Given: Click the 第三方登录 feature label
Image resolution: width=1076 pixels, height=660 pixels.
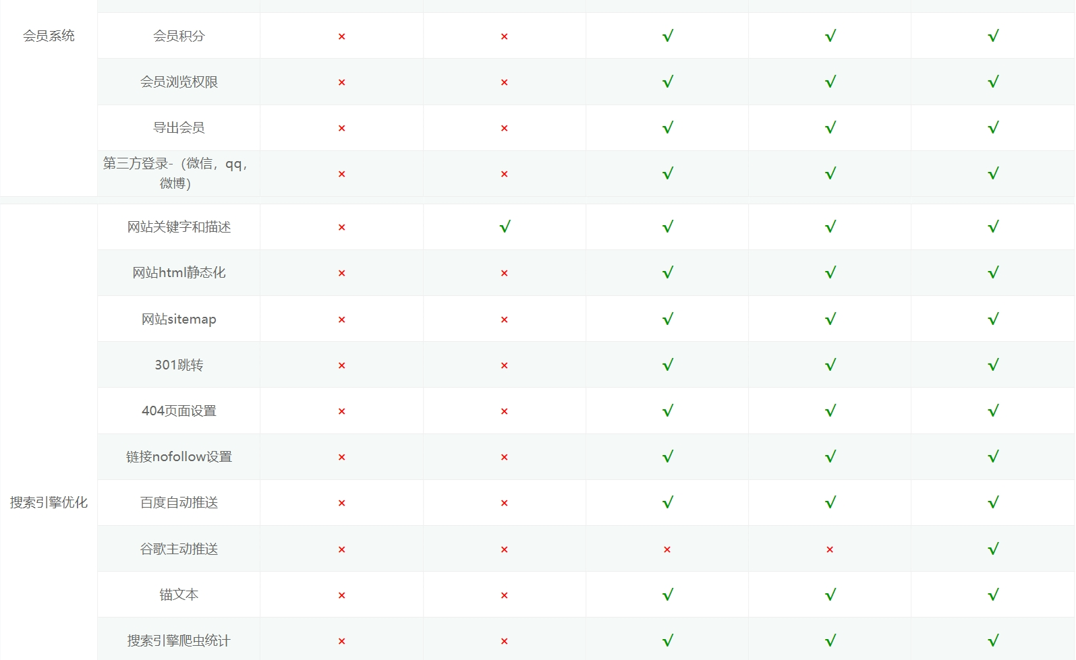Looking at the screenshot, I should pyautogui.click(x=175, y=173).
